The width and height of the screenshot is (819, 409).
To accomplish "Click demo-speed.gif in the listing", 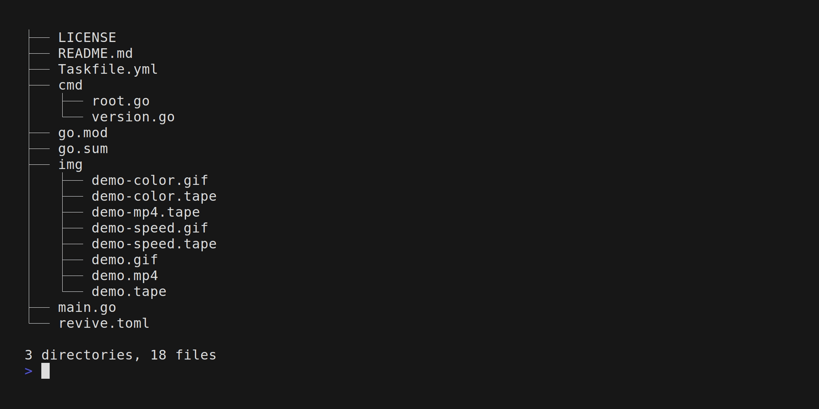I will coord(149,228).
